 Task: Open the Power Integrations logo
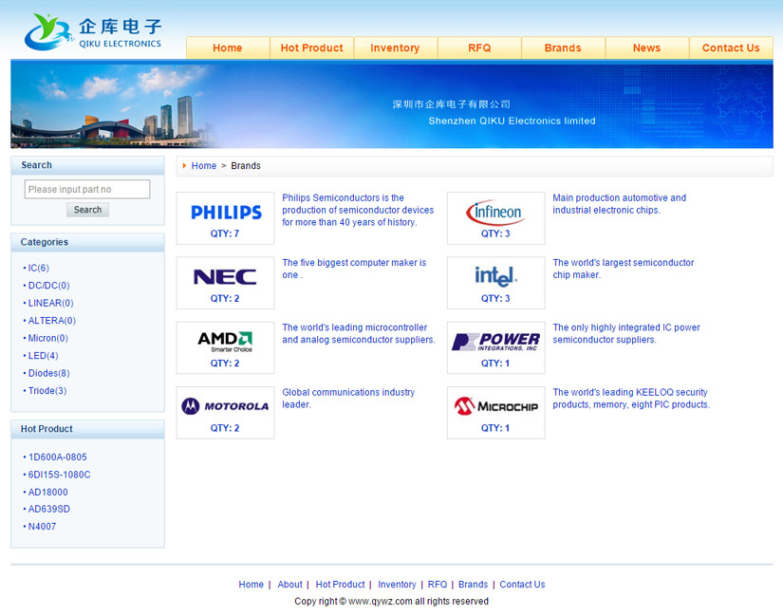[x=494, y=341]
